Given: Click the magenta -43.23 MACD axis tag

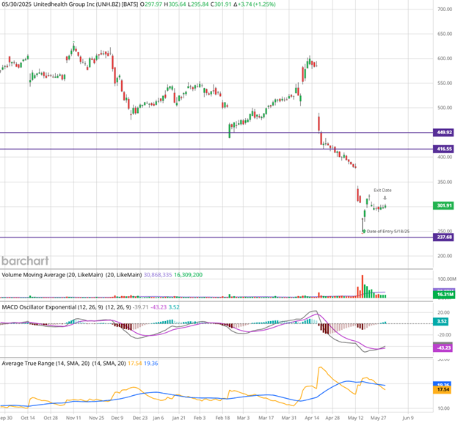Looking at the screenshot, I should pos(444,347).
